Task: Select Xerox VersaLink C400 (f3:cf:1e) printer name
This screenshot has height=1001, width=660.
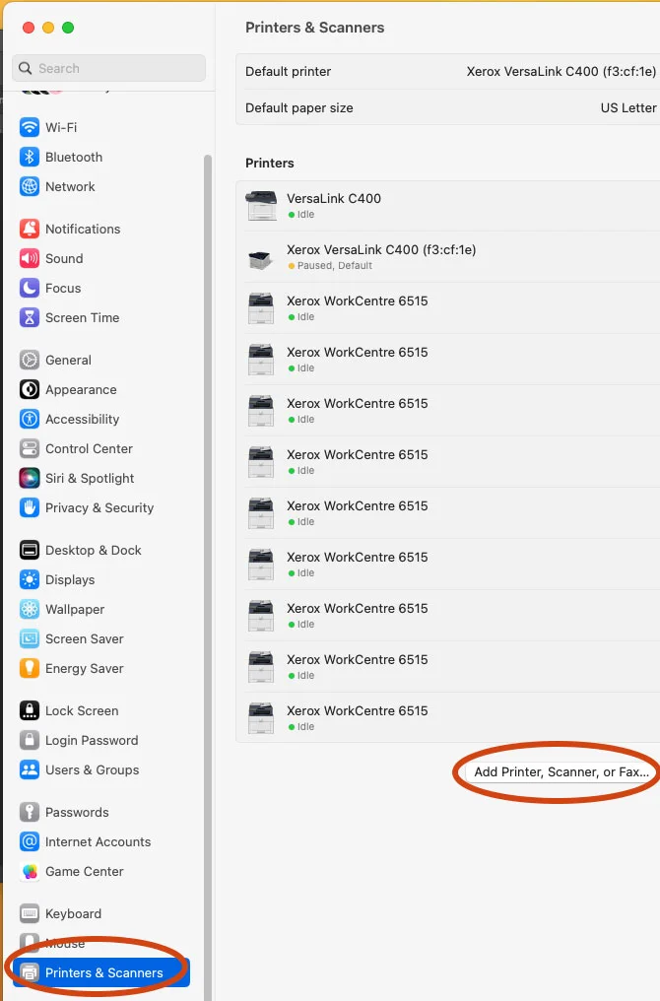Action: (x=381, y=249)
